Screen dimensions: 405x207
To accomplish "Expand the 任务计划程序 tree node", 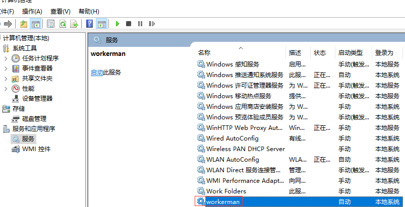I will pos(6,58).
